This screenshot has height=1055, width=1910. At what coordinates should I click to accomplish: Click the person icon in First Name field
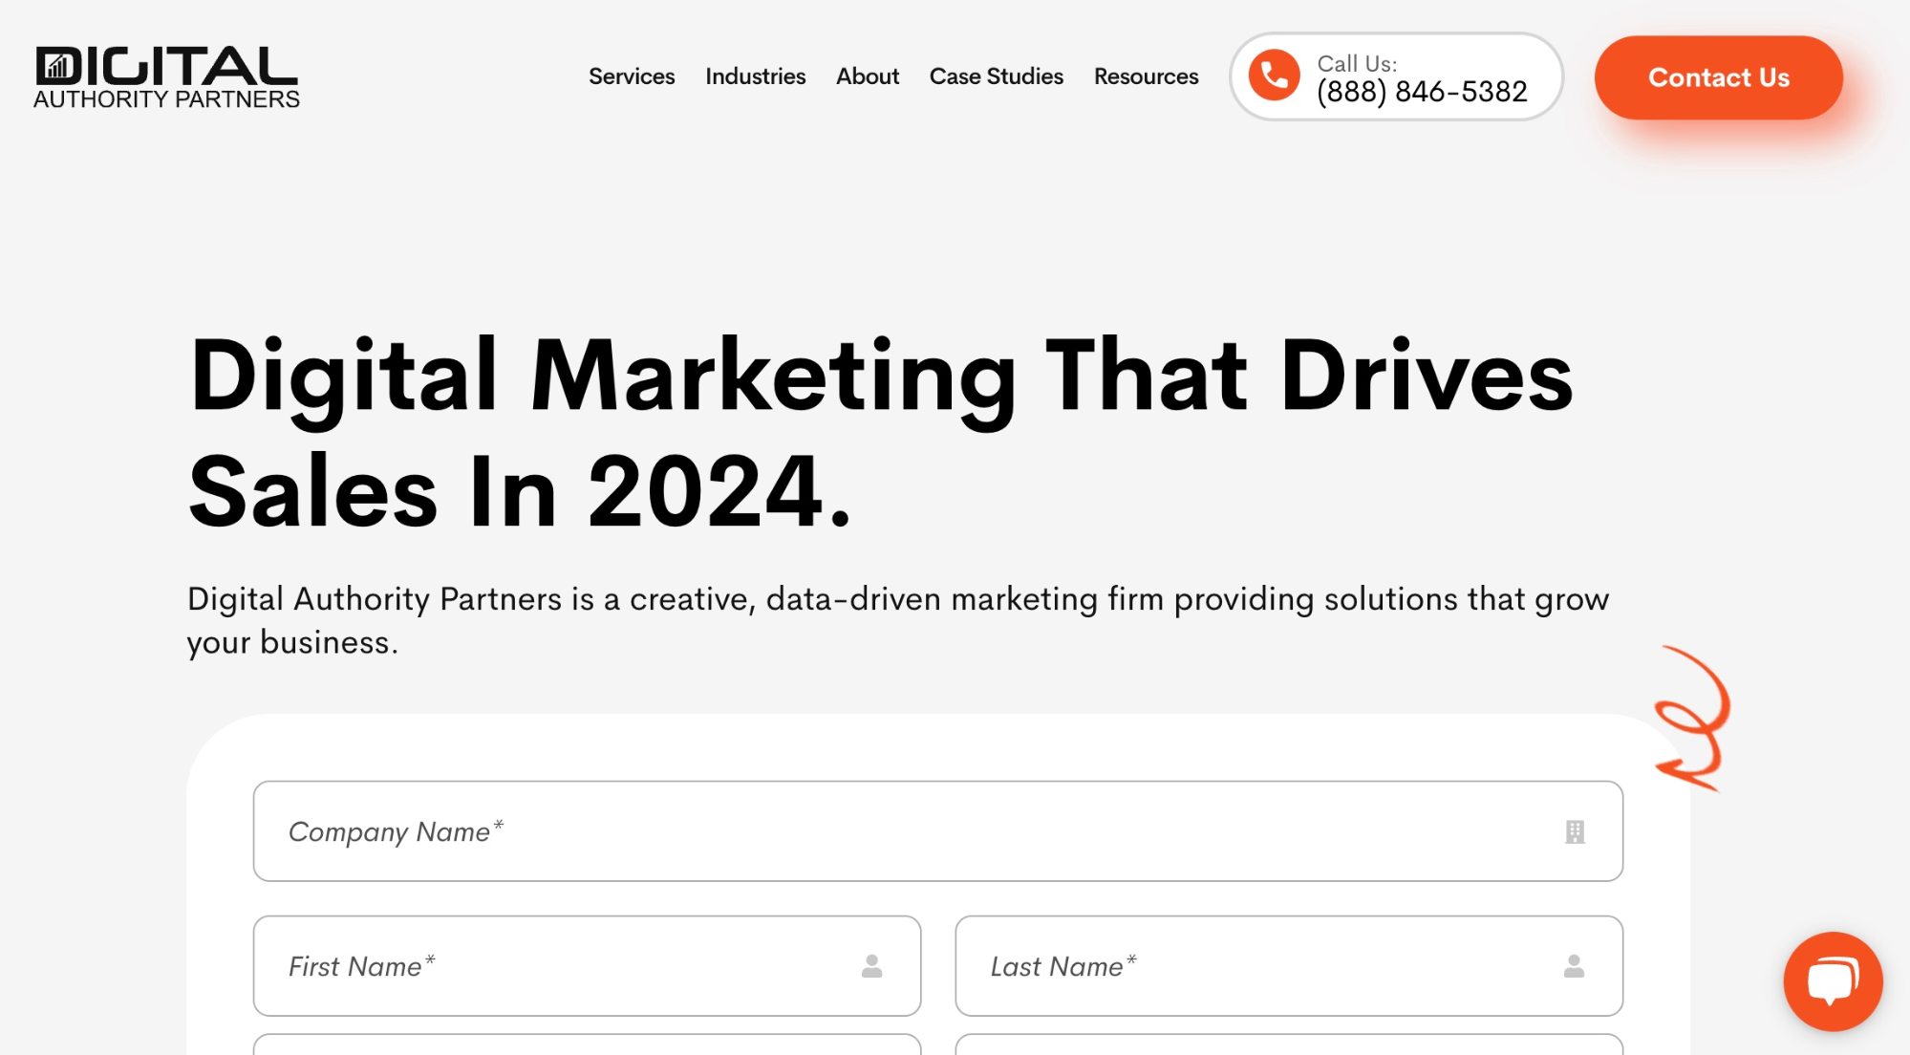tap(871, 966)
